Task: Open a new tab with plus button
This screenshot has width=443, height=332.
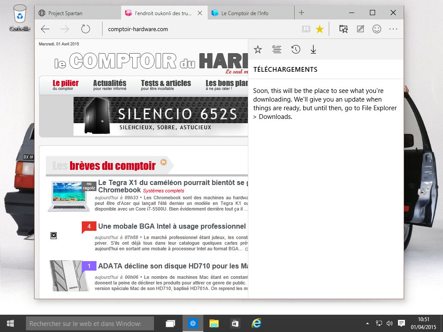Action: click(302, 13)
